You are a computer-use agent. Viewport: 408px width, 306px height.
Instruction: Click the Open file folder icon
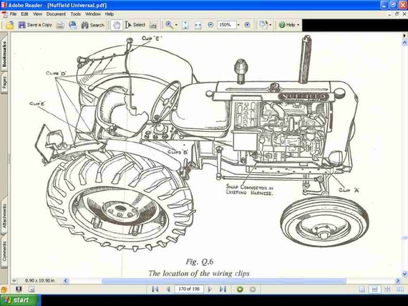point(9,25)
